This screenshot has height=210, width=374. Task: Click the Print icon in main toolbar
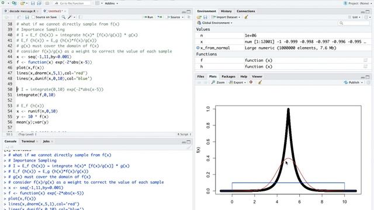[47, 3]
